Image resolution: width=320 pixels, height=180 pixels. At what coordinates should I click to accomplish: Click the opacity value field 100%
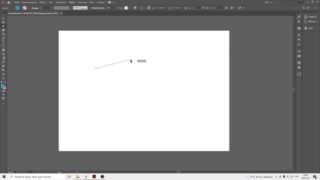110,8
